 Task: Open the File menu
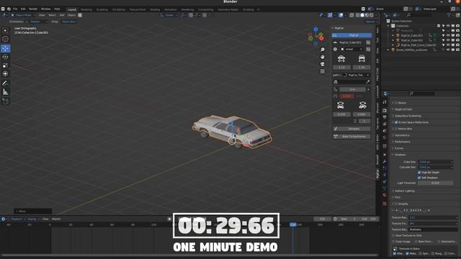(15, 9)
